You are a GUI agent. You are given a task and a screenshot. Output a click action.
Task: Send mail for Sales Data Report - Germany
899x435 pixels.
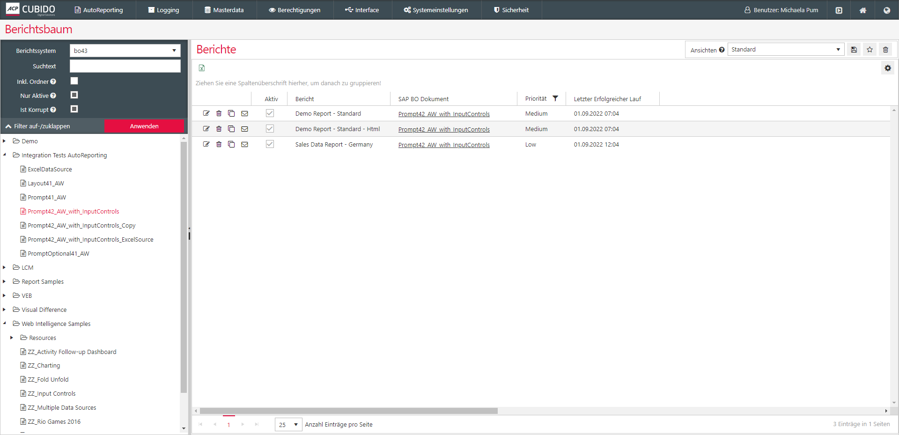pos(244,144)
